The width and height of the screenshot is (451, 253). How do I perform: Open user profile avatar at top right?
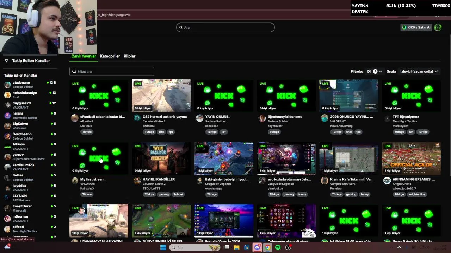[438, 27]
